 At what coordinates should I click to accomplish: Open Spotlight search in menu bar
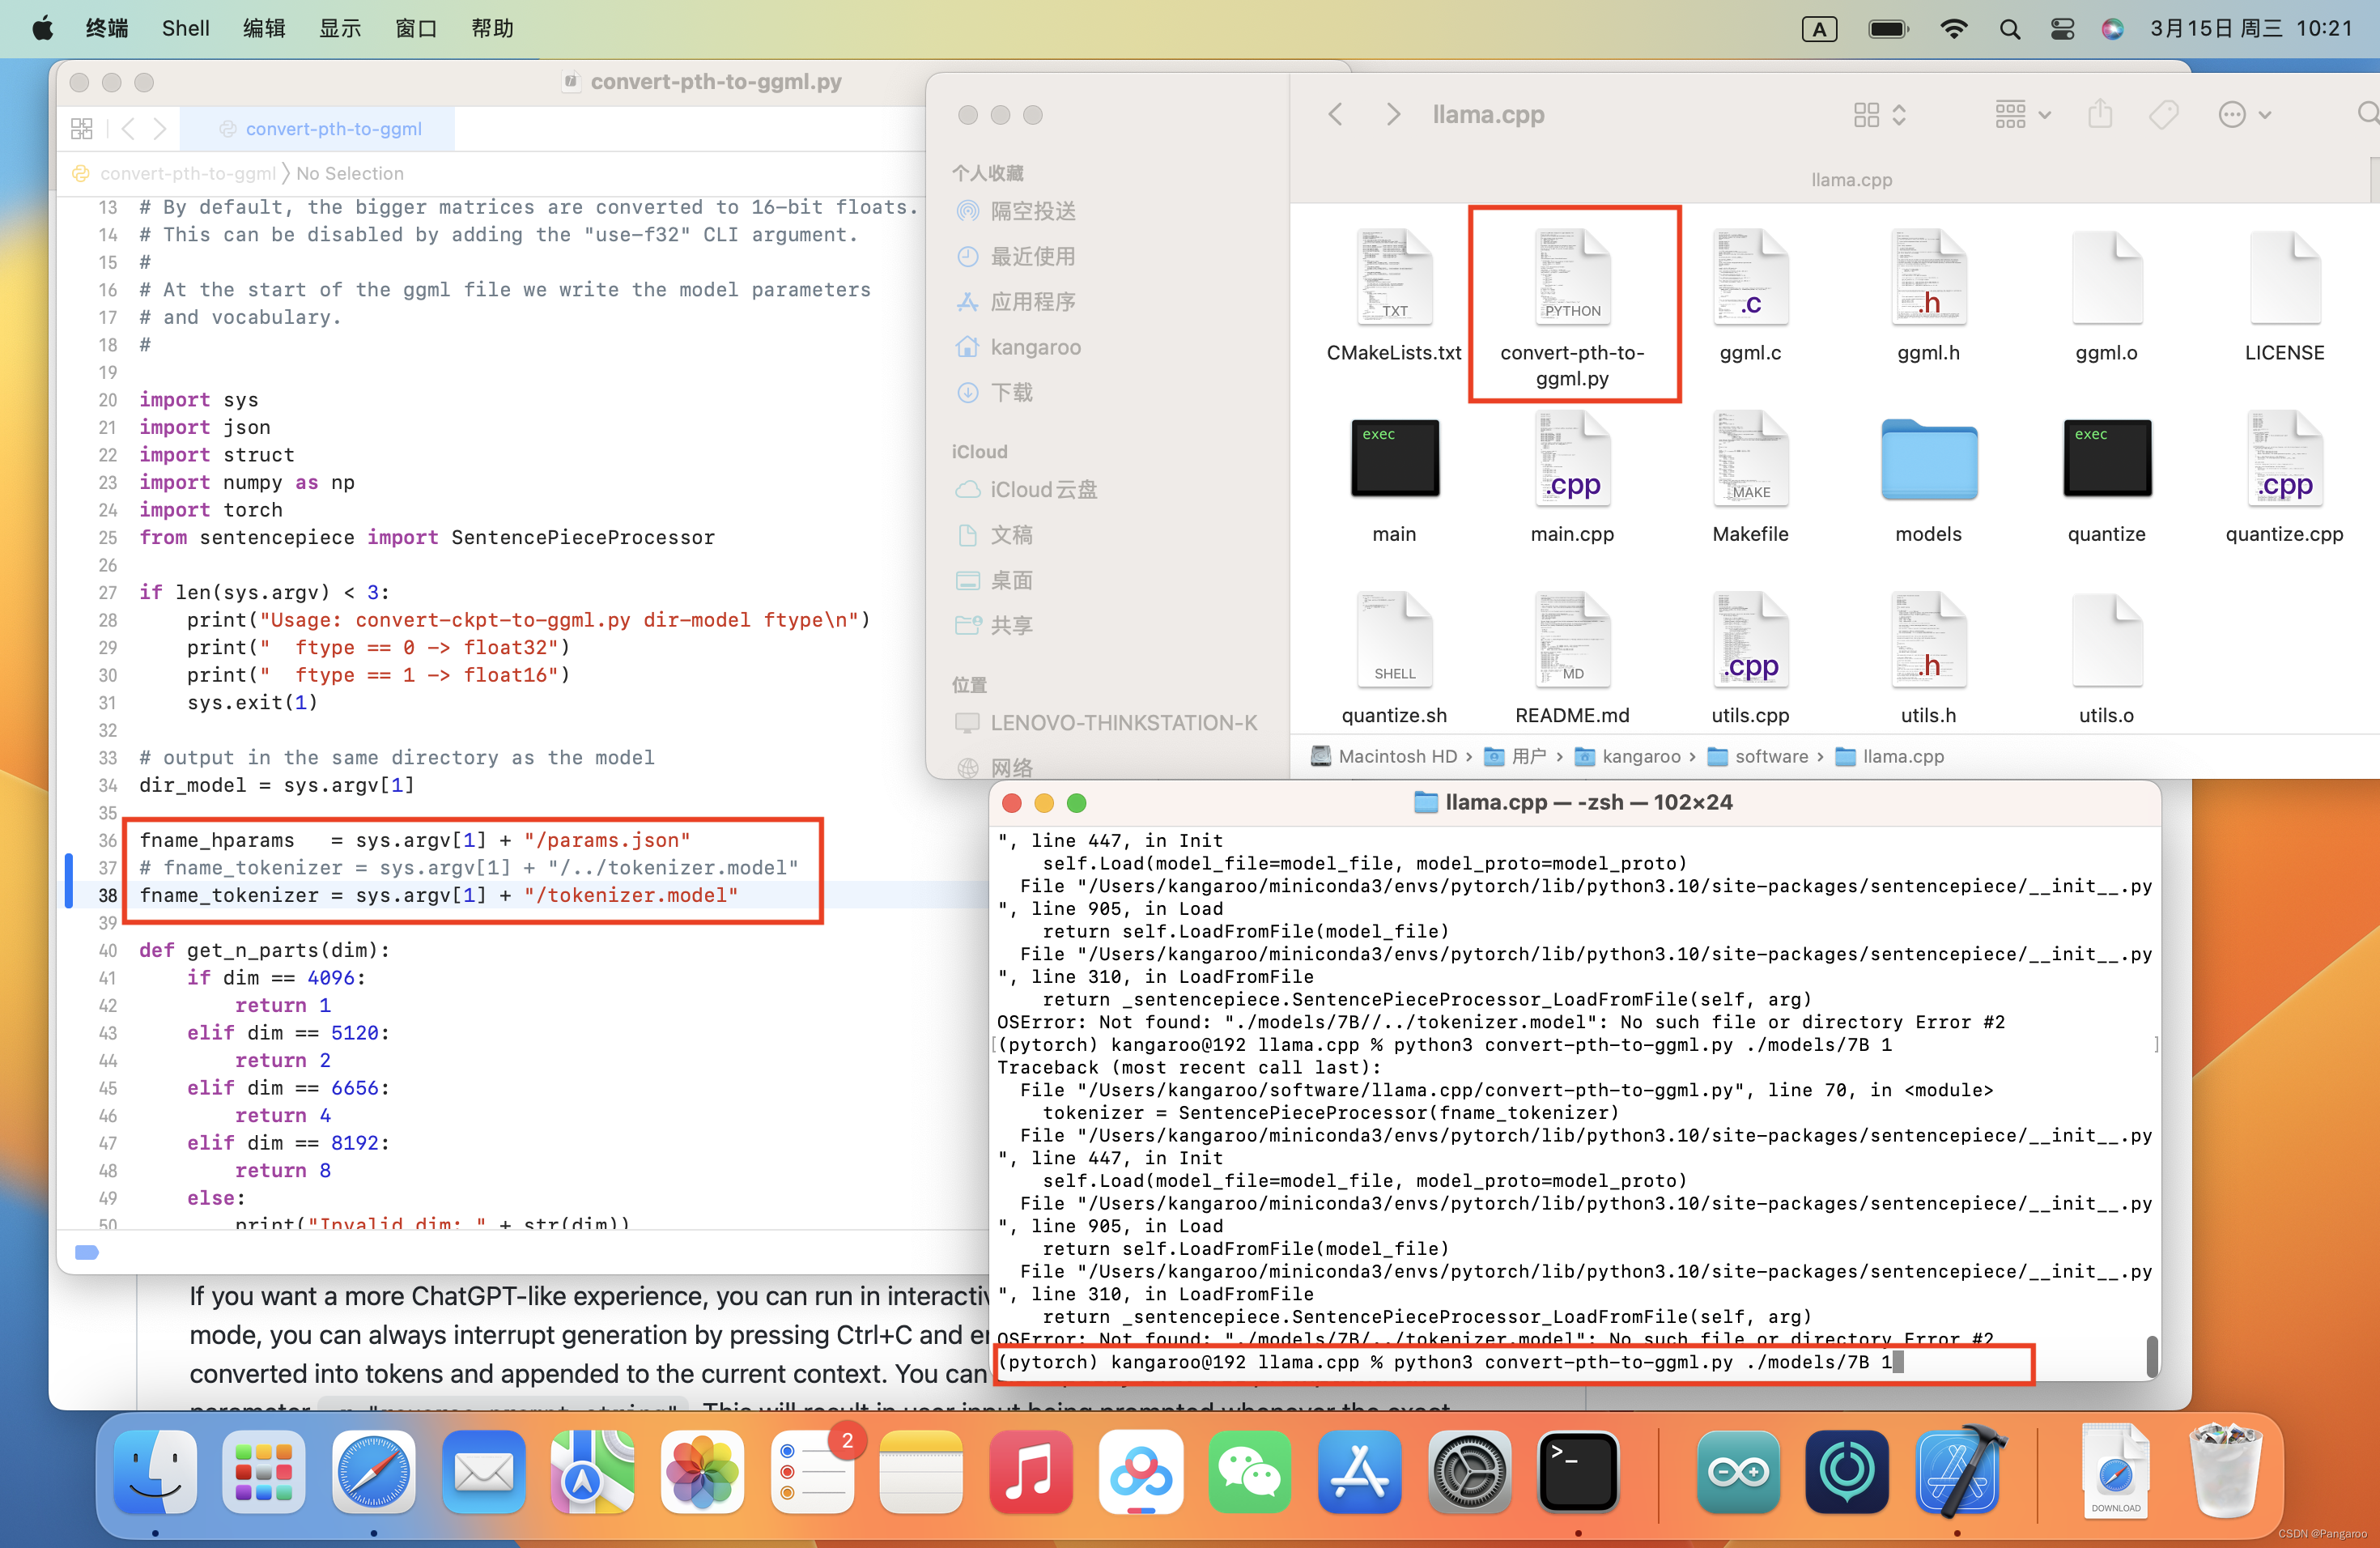(x=2009, y=29)
